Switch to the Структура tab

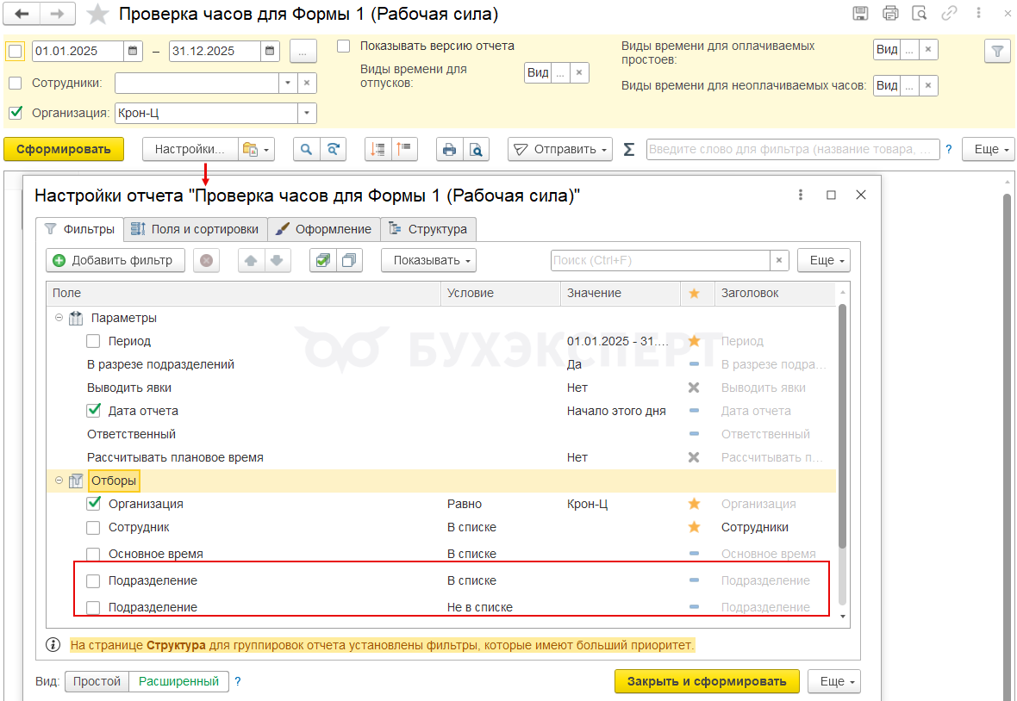(428, 229)
